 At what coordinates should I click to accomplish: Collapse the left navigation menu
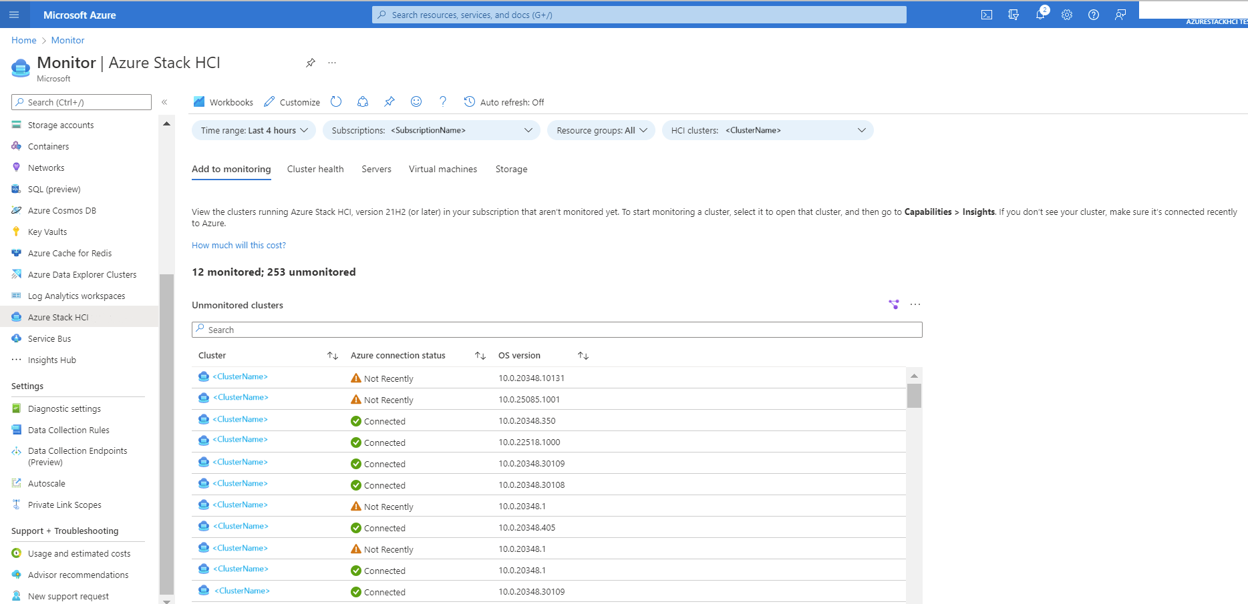[x=164, y=102]
